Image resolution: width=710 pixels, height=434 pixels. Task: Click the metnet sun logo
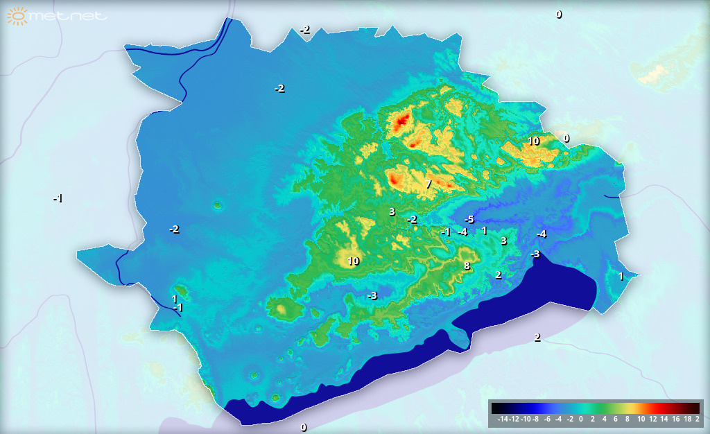click(18, 15)
